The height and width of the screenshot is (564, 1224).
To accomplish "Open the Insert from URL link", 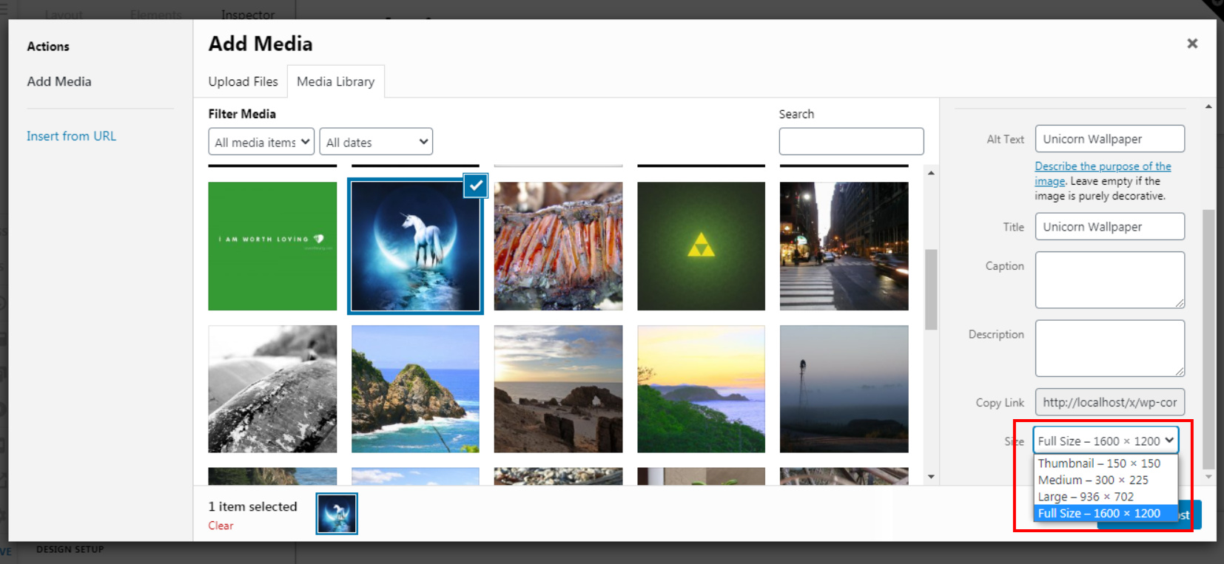I will point(71,136).
